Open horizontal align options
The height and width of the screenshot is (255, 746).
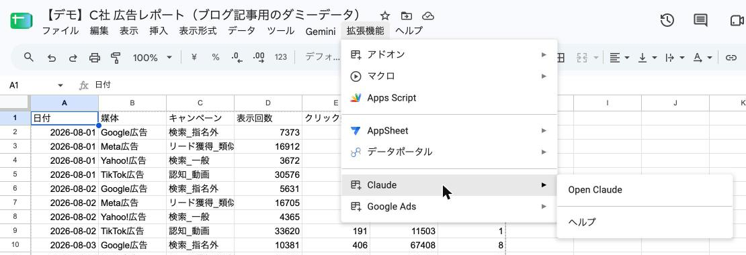point(620,58)
